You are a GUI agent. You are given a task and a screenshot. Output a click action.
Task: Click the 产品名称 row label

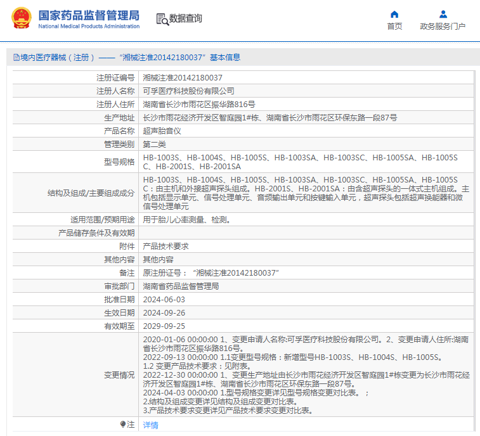coord(119,131)
